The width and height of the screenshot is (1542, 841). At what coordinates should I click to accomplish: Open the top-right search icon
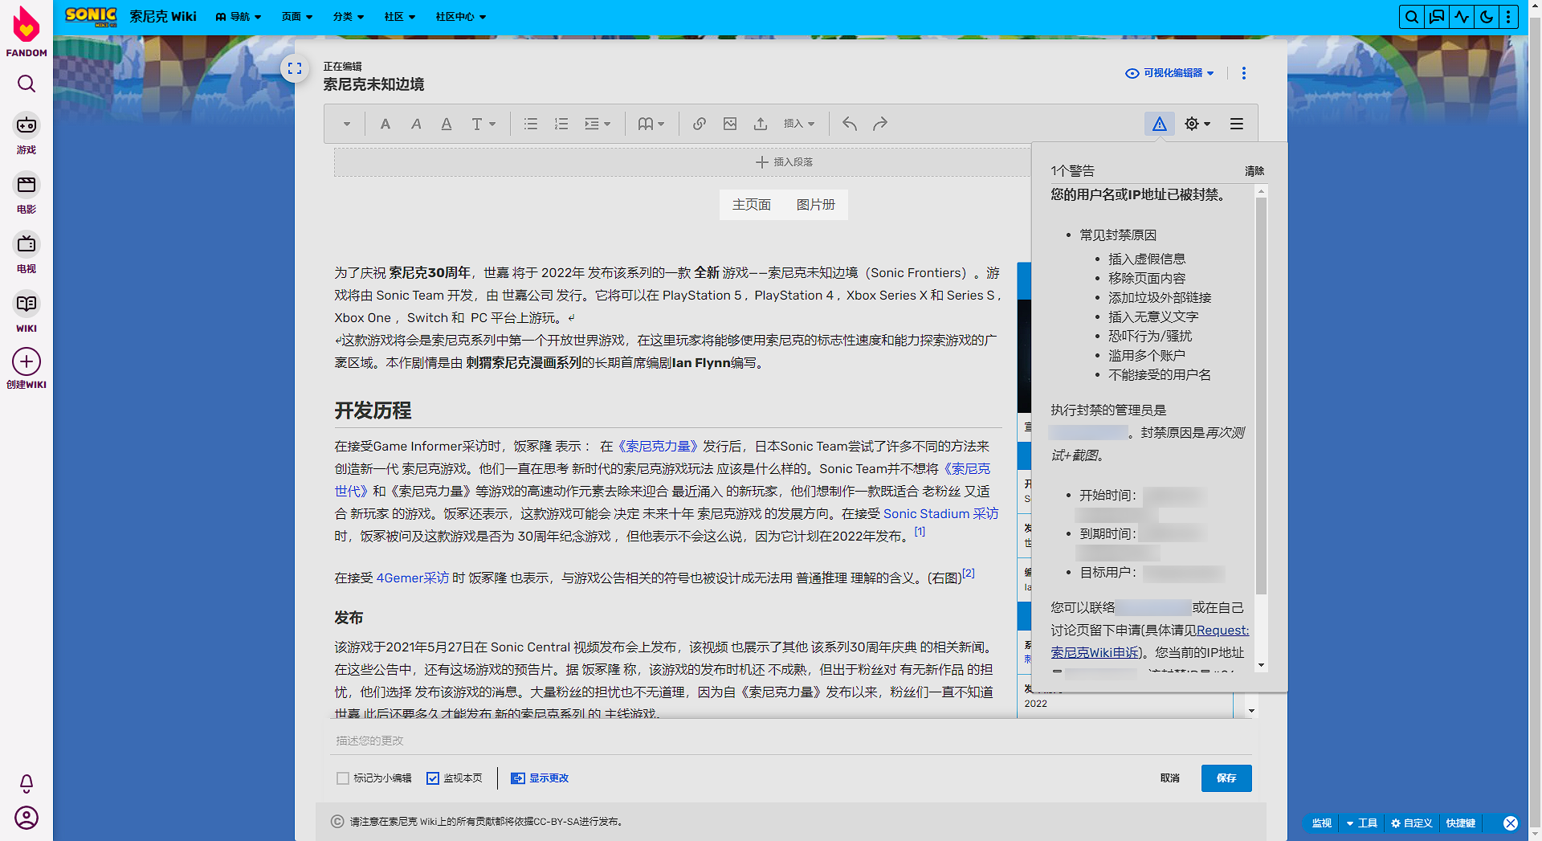[1411, 17]
